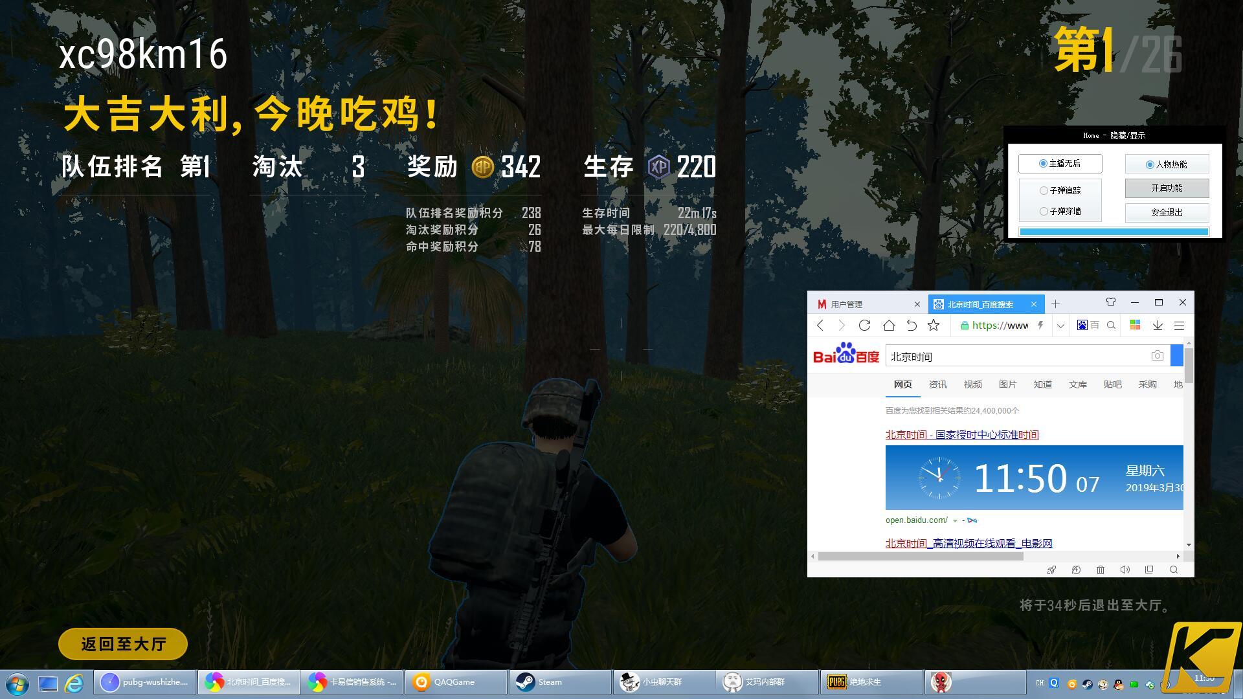This screenshot has height=699, width=1243.
Task: Open the 北京时间_高清视频在线观看_电影网 link
Action: click(x=969, y=544)
